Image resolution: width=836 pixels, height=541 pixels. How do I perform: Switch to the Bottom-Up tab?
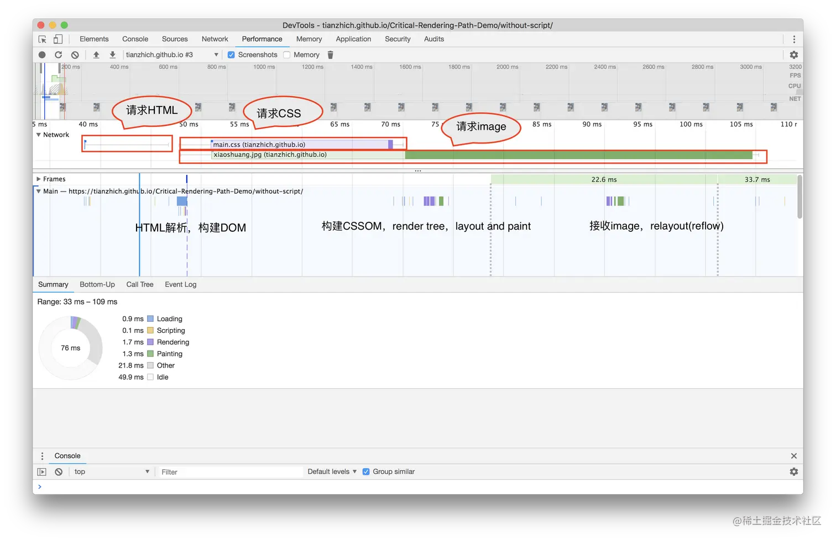pos(97,285)
